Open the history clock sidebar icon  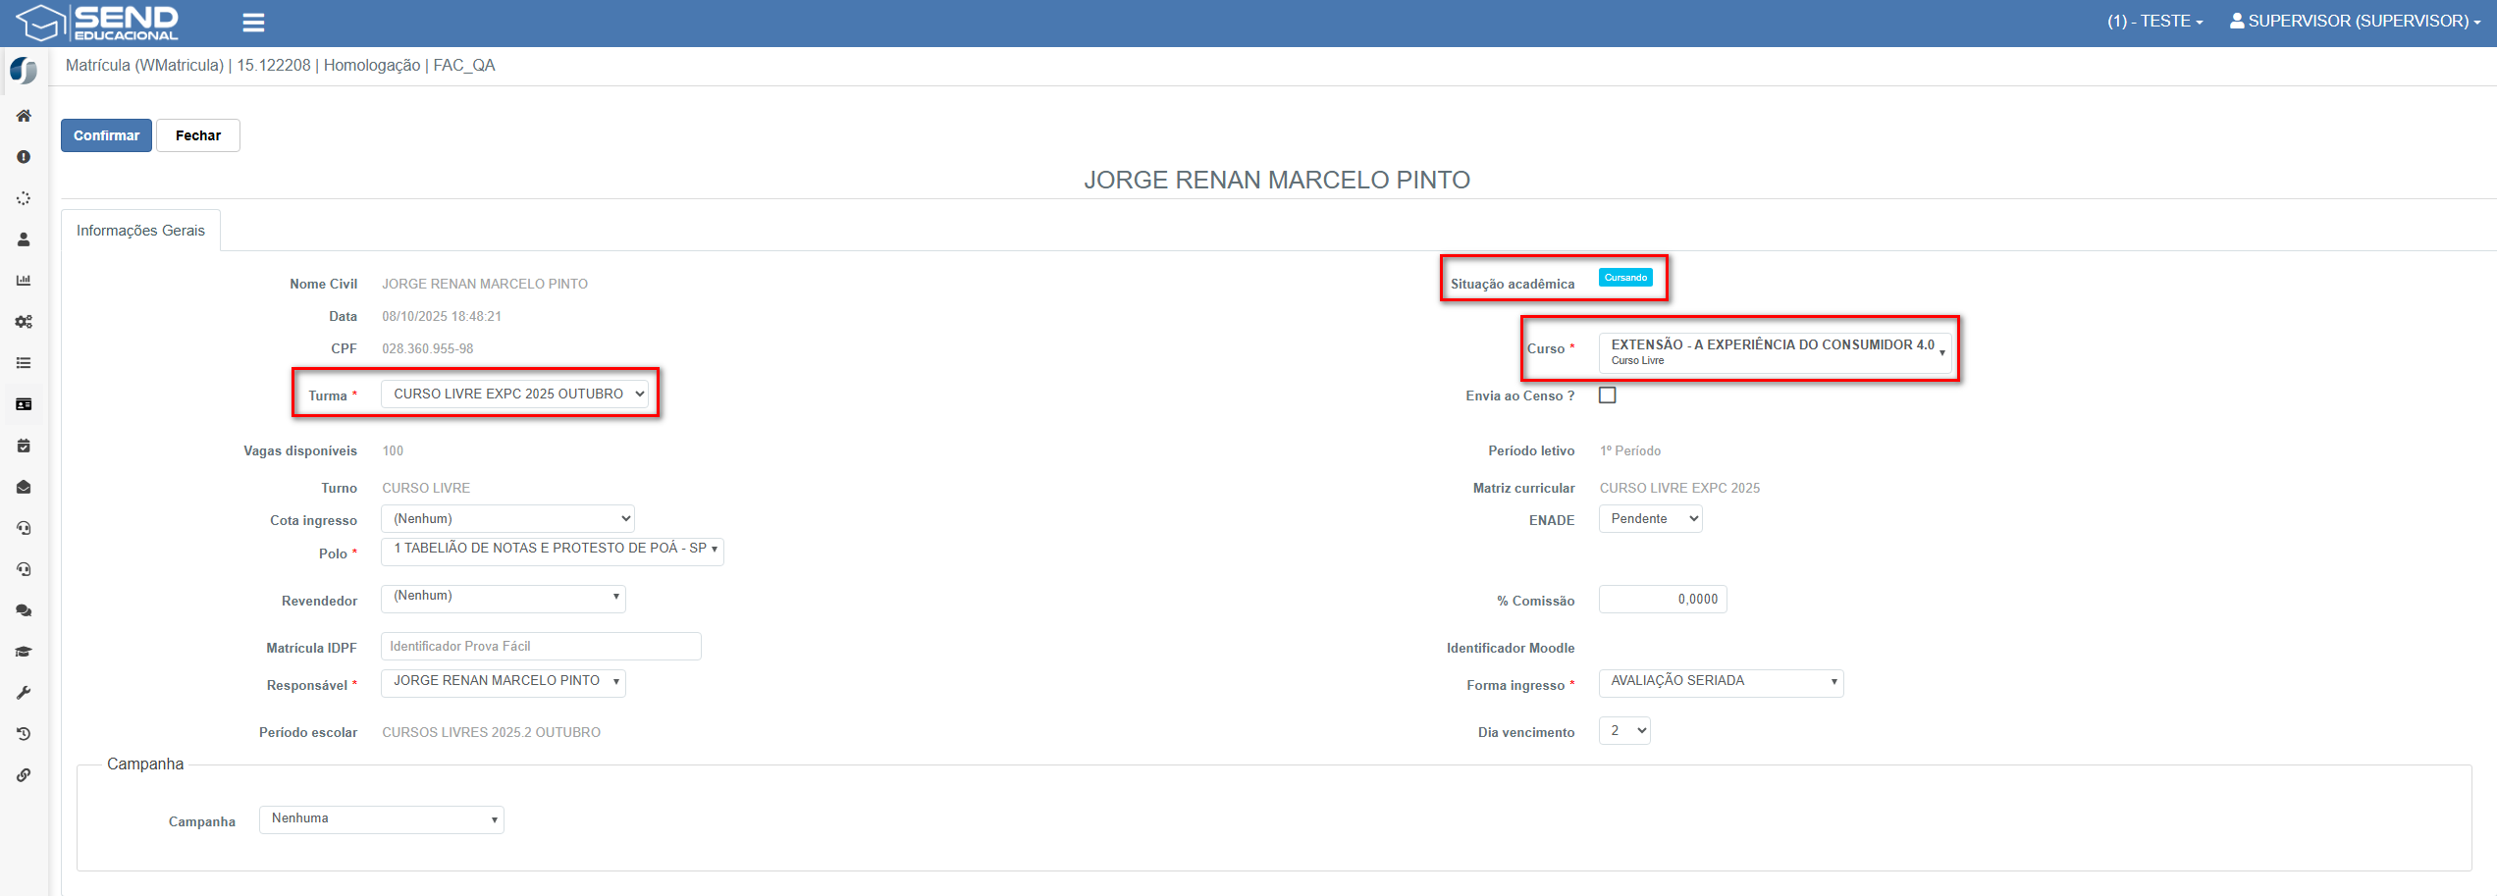pos(24,734)
